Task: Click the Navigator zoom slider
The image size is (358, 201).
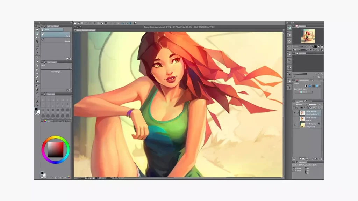Action: pyautogui.click(x=300, y=47)
